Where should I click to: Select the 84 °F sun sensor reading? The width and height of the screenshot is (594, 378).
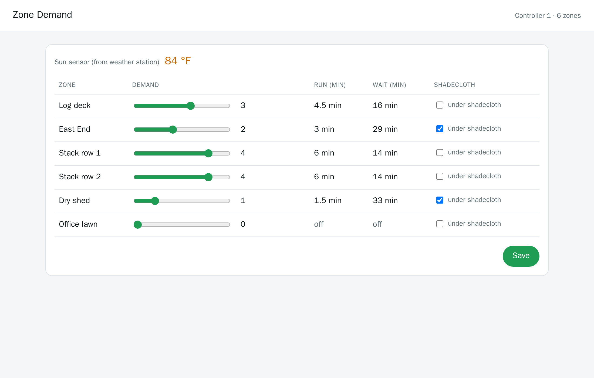pyautogui.click(x=178, y=61)
